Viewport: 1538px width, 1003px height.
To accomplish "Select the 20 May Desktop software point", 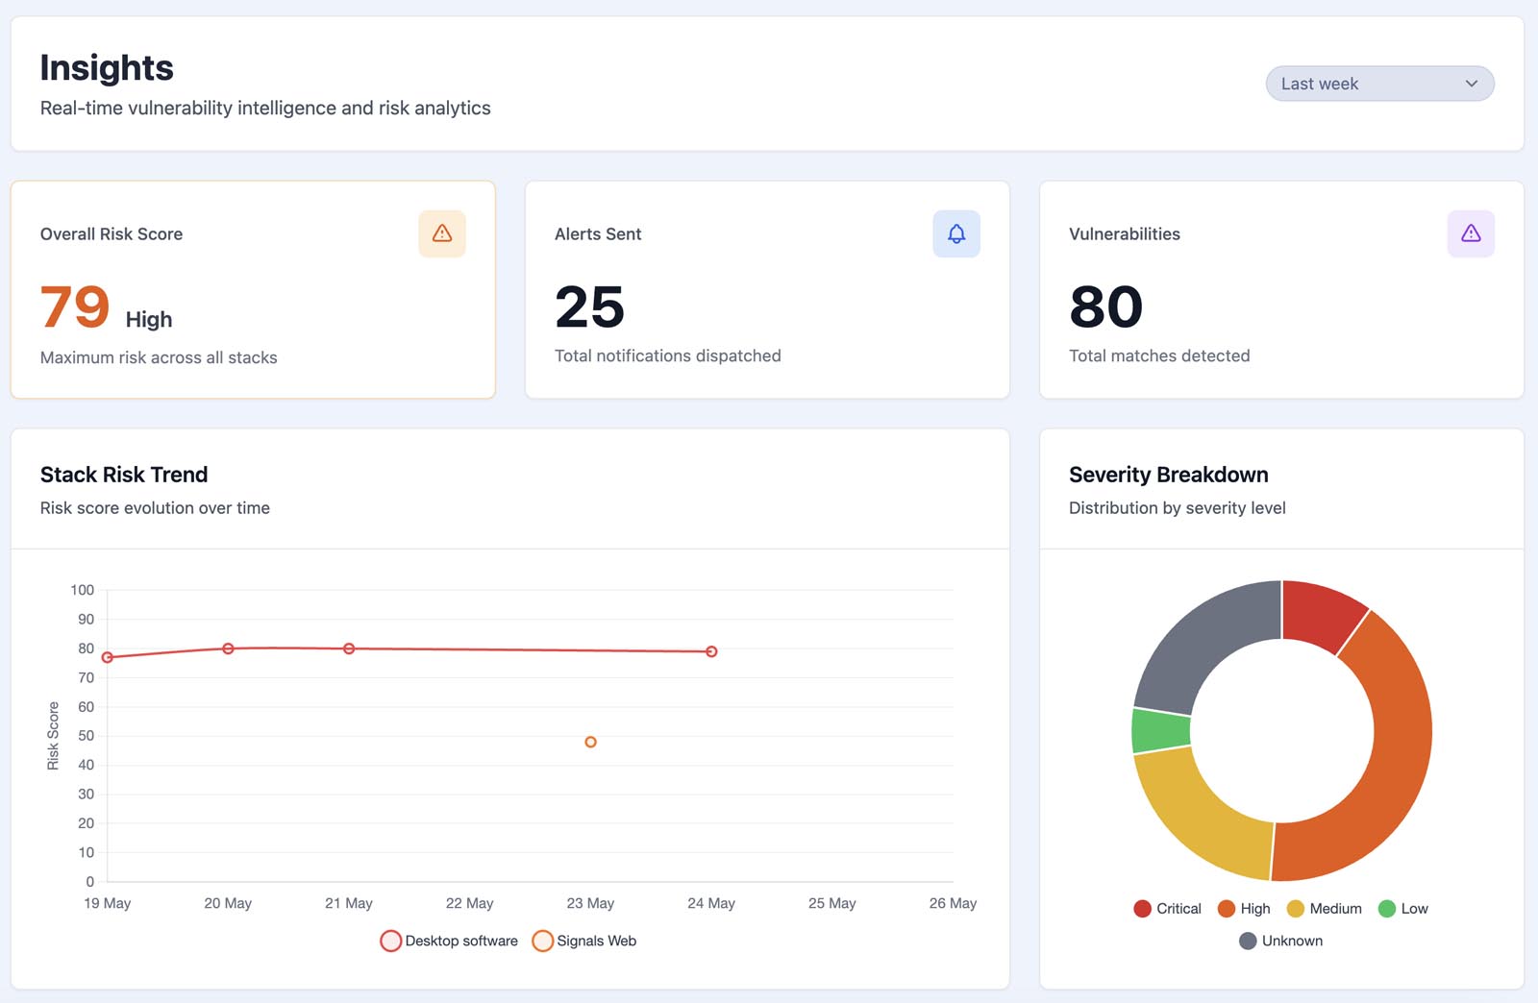I will [228, 648].
